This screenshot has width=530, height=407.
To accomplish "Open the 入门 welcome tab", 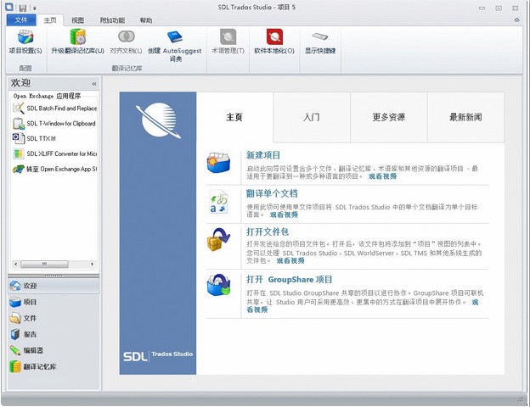I will 312,117.
